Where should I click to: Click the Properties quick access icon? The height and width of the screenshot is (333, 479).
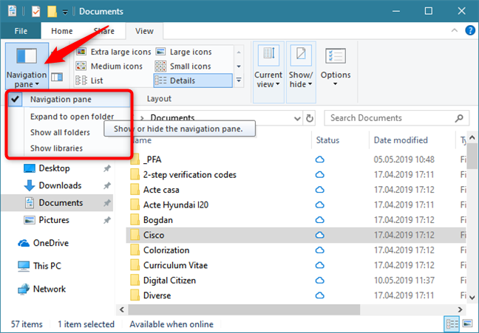(x=35, y=12)
